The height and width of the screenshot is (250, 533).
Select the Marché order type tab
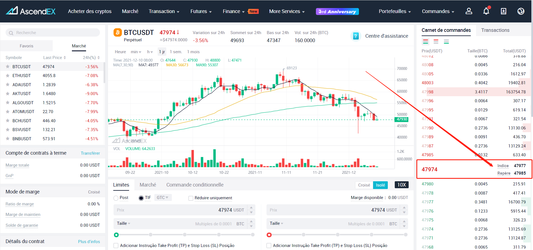(148, 185)
